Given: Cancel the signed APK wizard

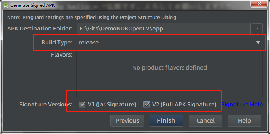Looking at the screenshot, I should click(205, 121).
